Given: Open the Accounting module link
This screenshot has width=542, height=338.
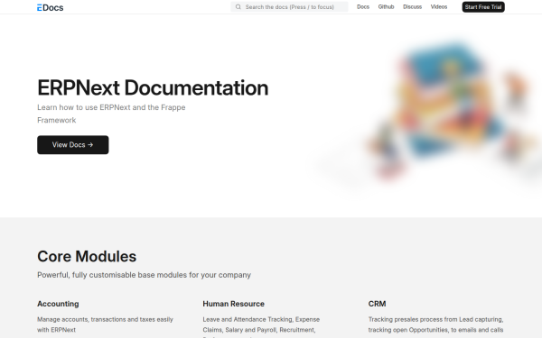Looking at the screenshot, I should point(58,304).
